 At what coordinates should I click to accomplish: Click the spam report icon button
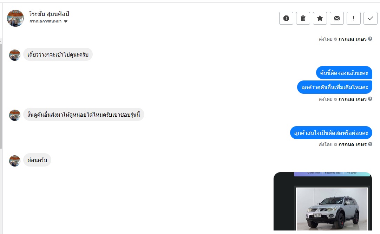286,18
